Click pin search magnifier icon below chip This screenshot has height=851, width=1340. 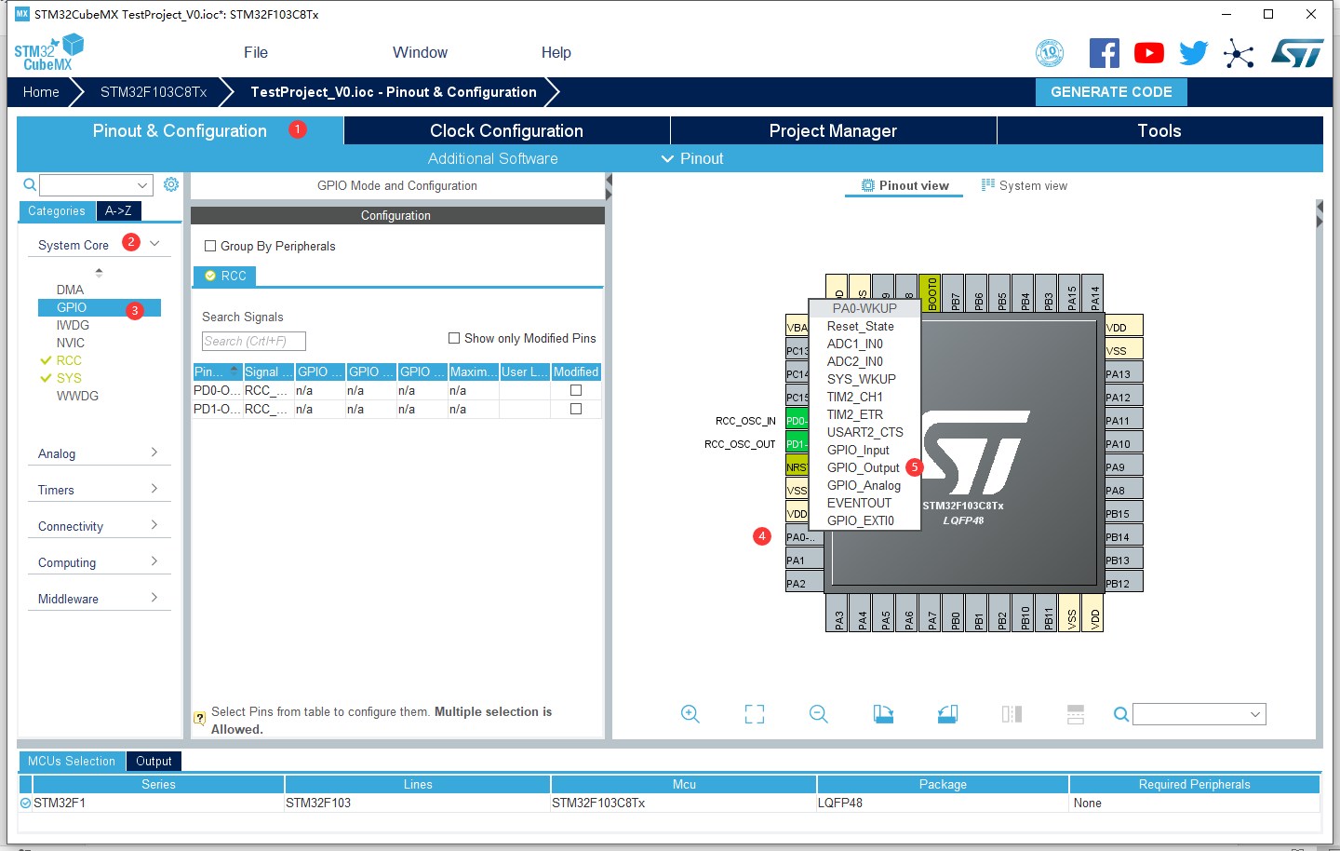click(x=1121, y=714)
